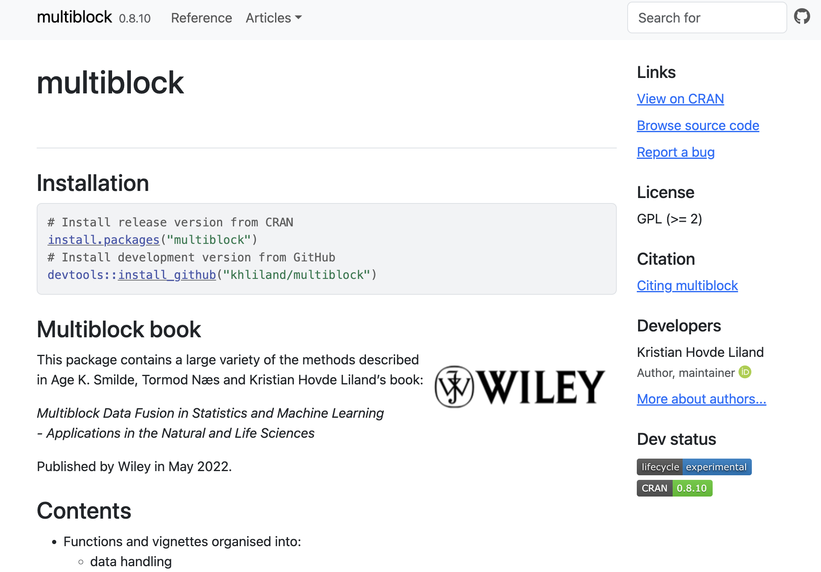Open the Browse source code link
This screenshot has width=821, height=572.
698,125
